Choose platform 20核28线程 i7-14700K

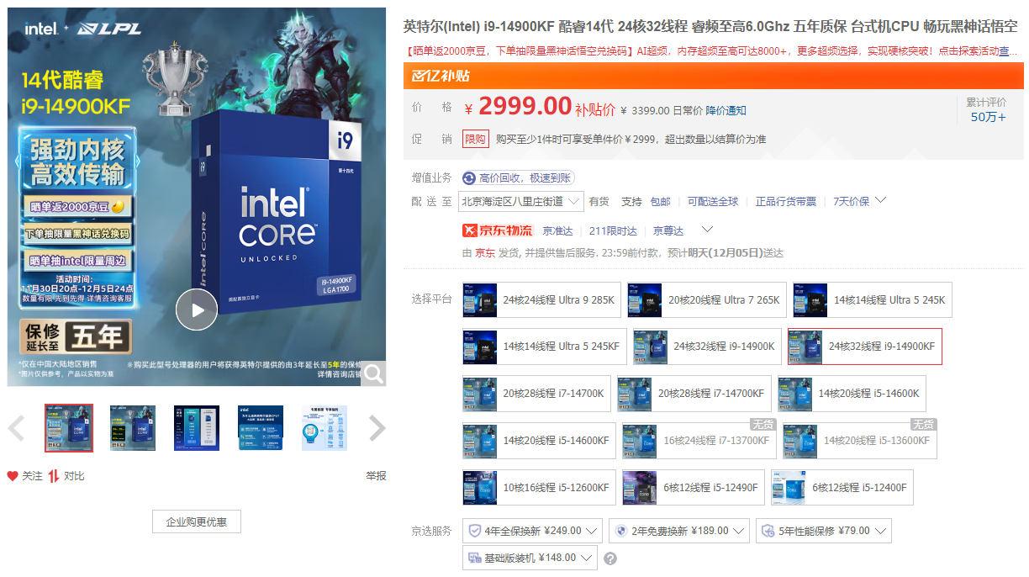tap(536, 394)
